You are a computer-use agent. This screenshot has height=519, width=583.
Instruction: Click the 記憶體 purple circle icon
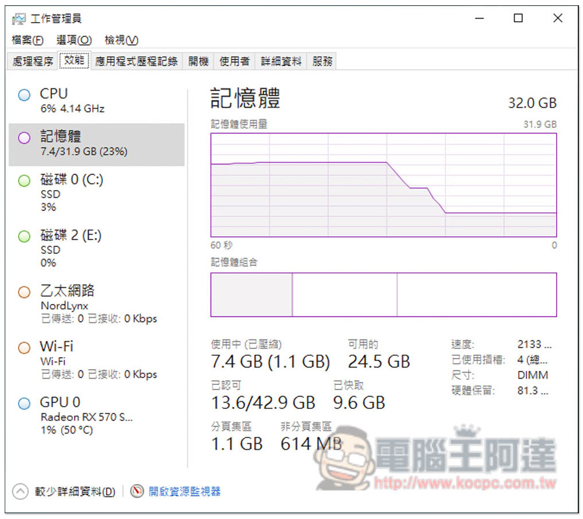24,138
